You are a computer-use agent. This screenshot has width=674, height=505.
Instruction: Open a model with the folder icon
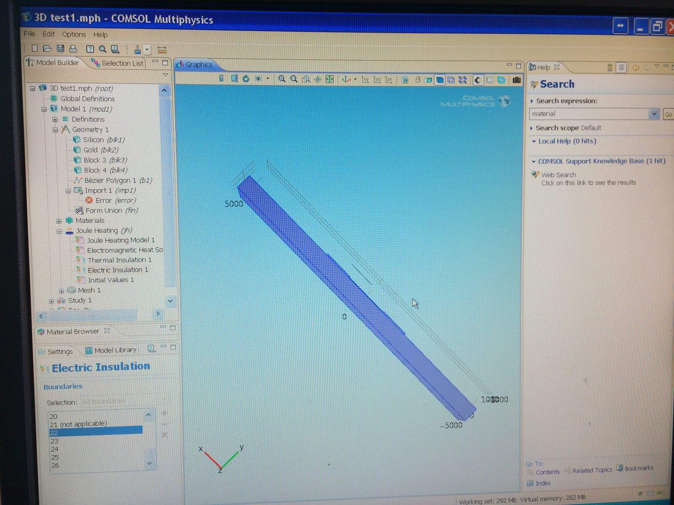47,49
